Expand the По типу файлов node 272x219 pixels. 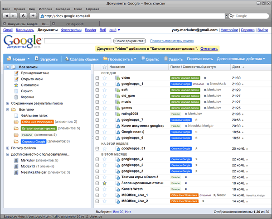click(8, 148)
